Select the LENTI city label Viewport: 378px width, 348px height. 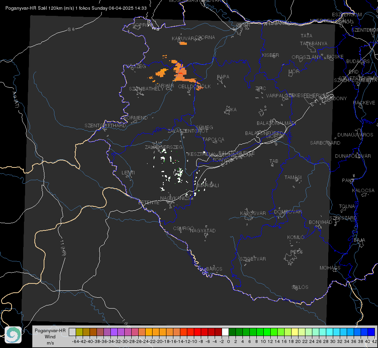click(x=128, y=173)
